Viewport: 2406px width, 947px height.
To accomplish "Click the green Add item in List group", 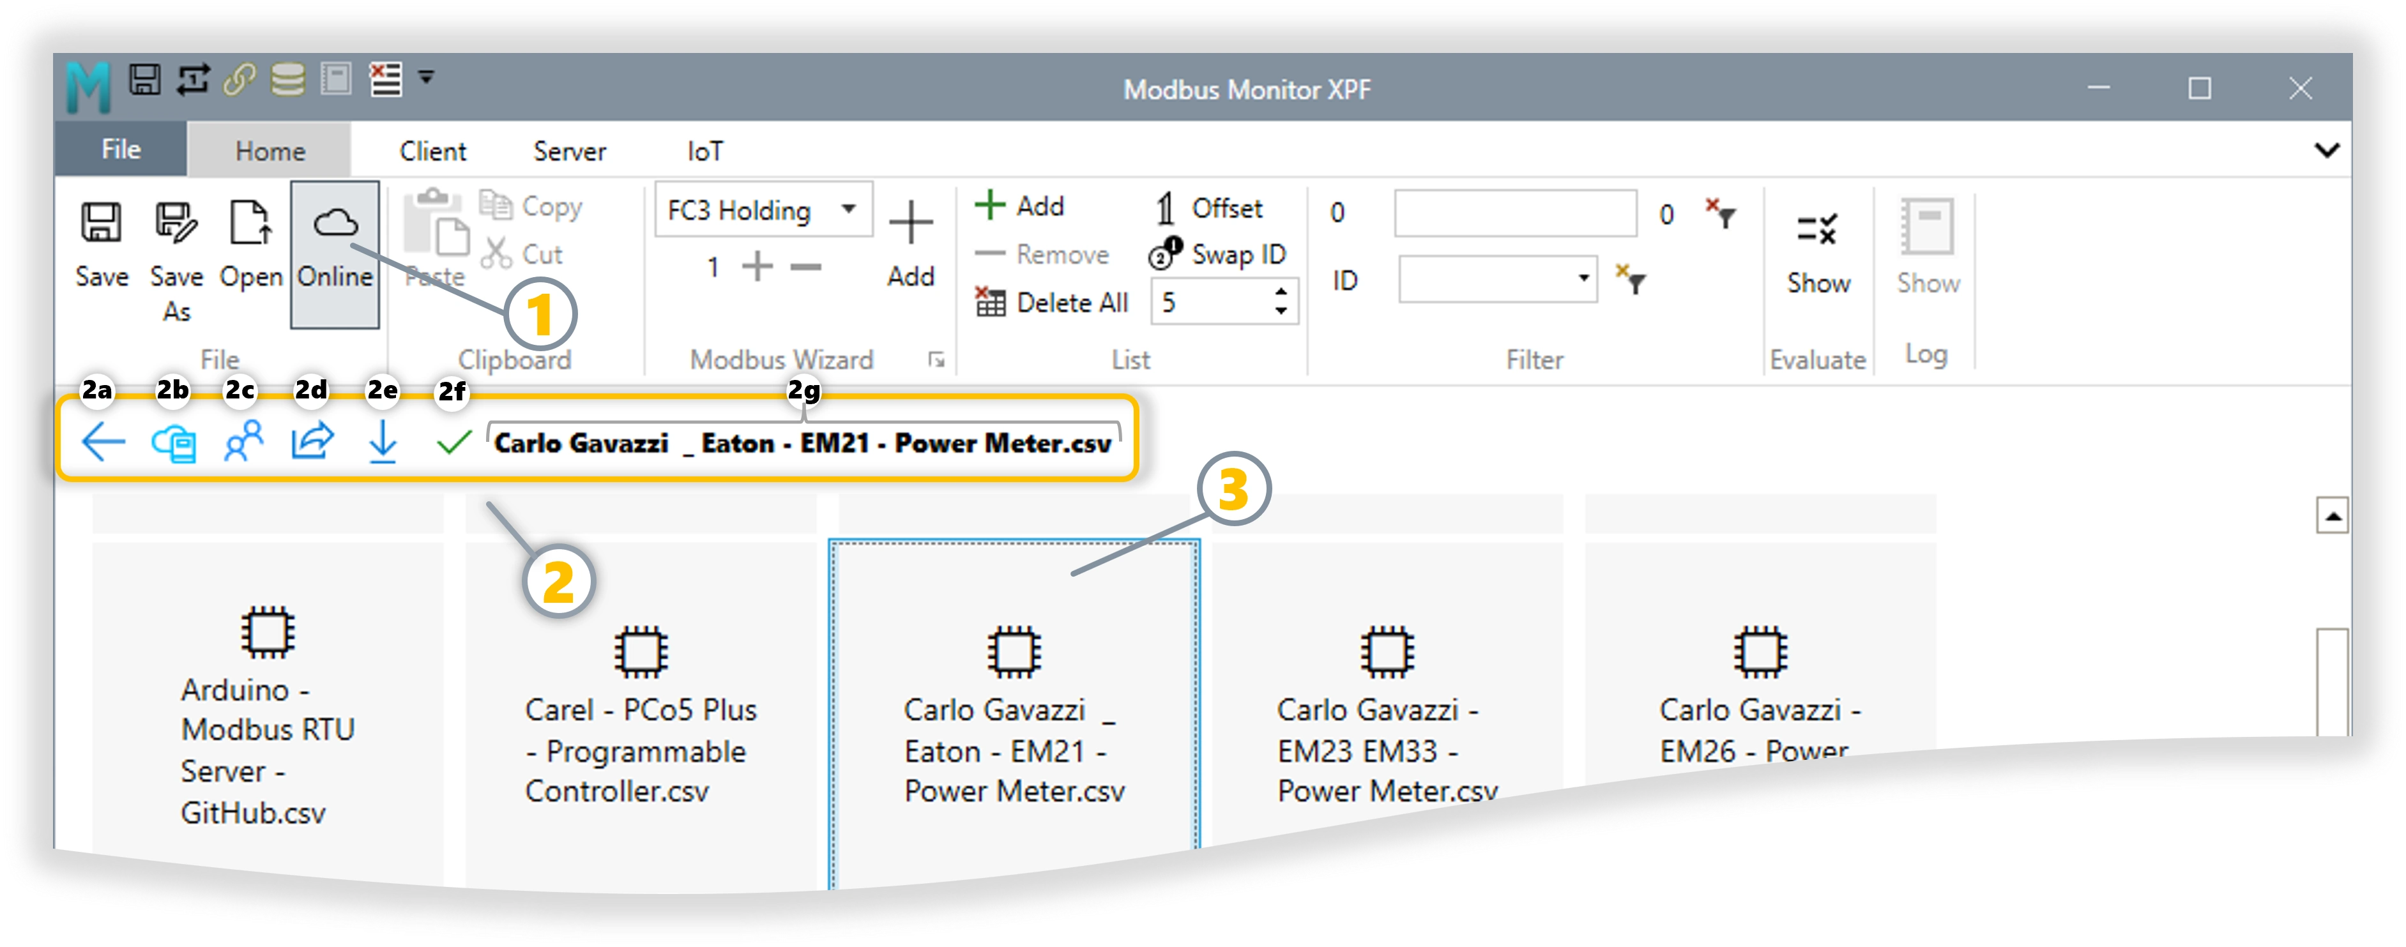I will pyautogui.click(x=1020, y=206).
